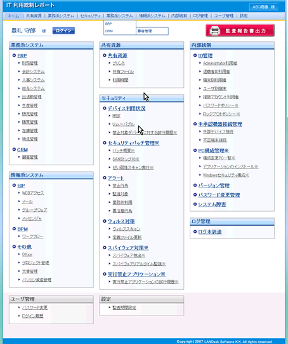Viewport: 288px width, 344px height.
Task: Open the 人事システム link
Action: 33,80
